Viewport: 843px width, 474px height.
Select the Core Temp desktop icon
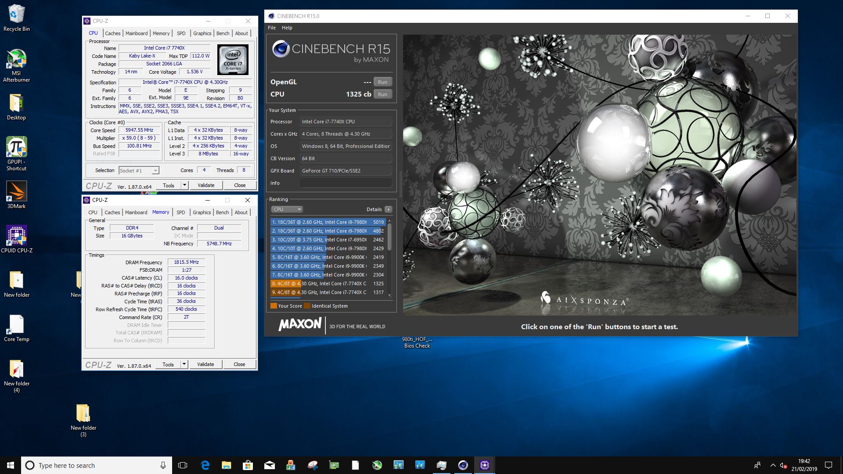(16, 328)
